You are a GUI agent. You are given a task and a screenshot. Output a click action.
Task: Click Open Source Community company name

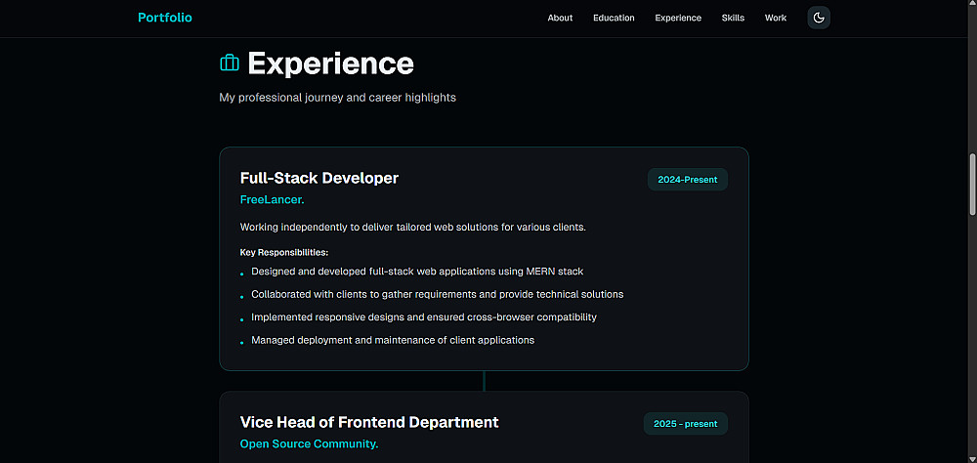point(309,443)
